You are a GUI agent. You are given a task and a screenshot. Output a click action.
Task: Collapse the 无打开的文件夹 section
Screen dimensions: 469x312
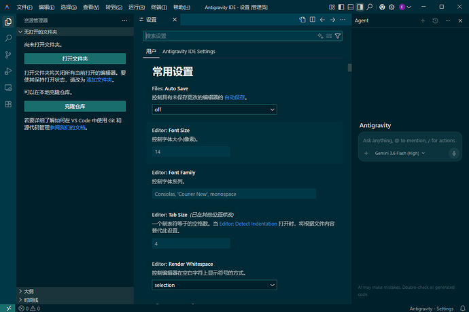[x=75, y=32]
